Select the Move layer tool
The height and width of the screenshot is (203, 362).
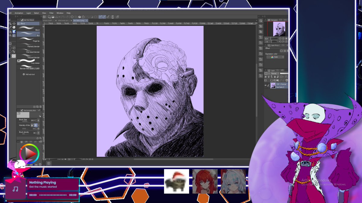point(14,23)
